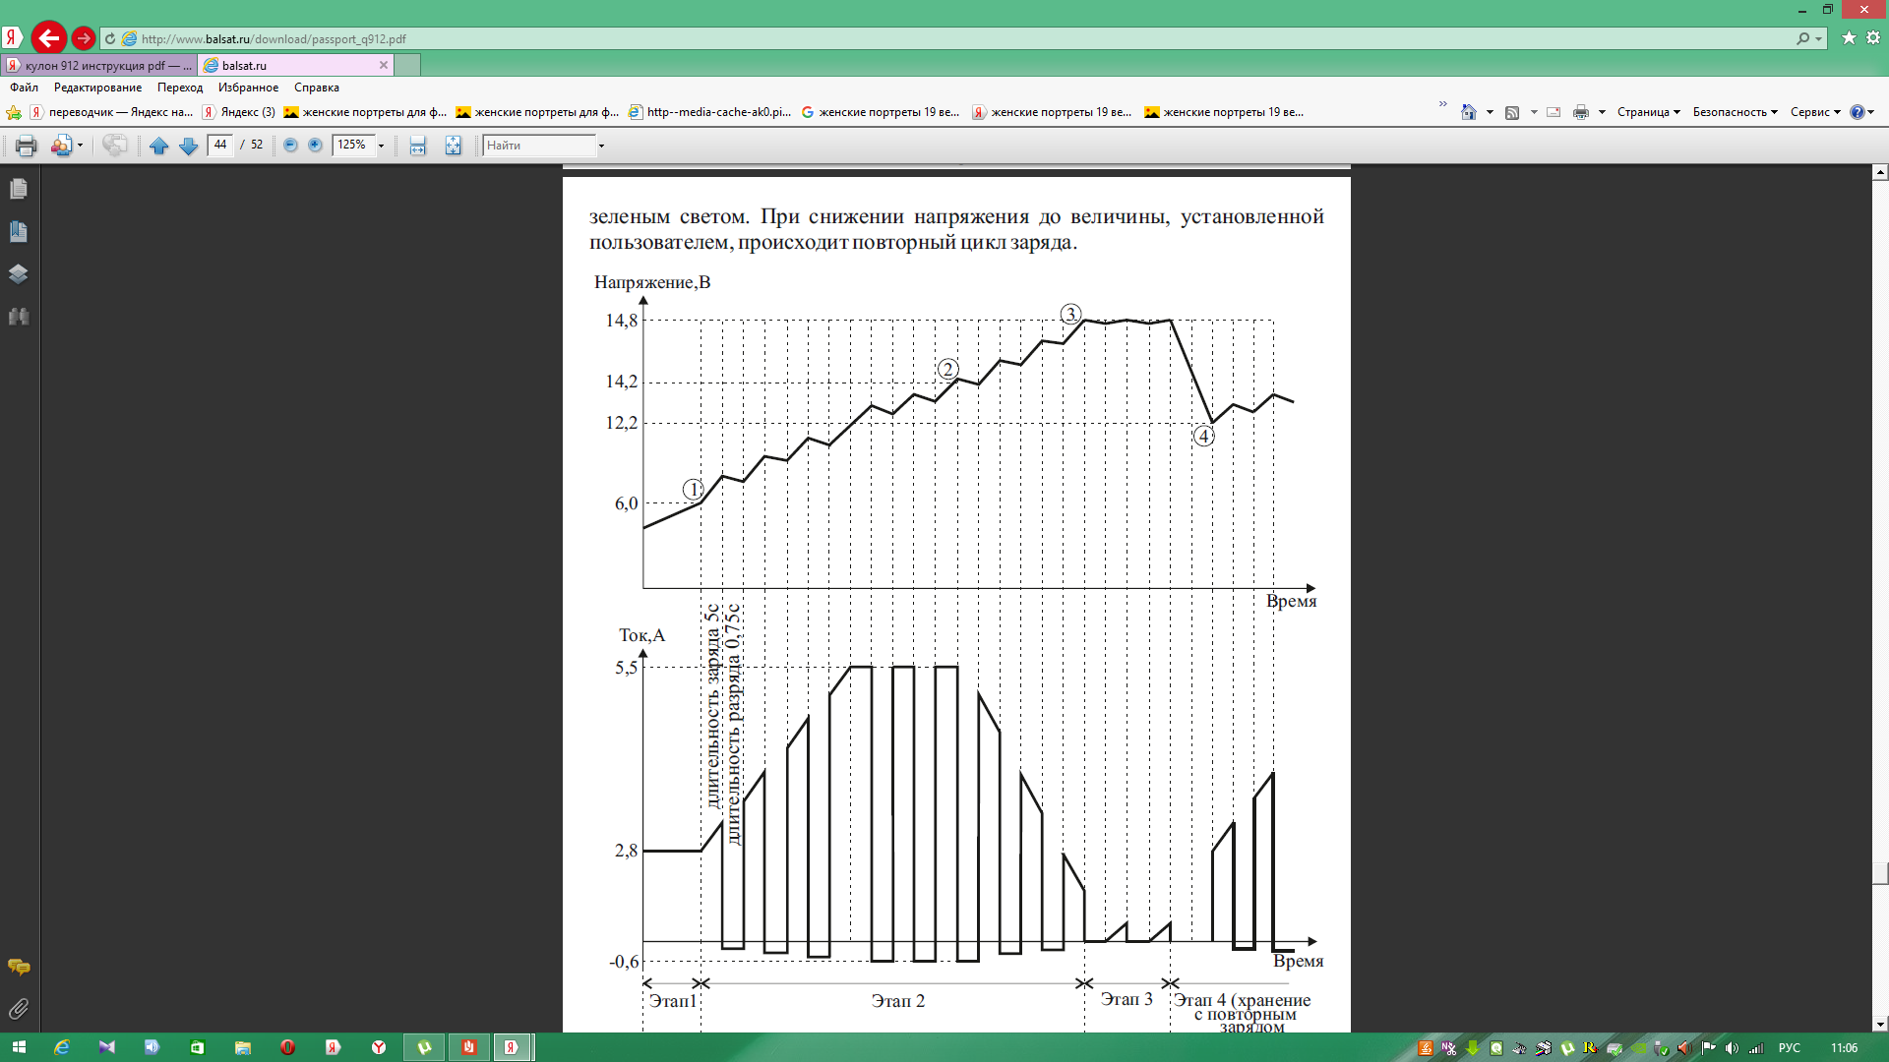The width and height of the screenshot is (1889, 1062).
Task: Expand the 125% zoom level dropdown
Action: [x=382, y=146]
